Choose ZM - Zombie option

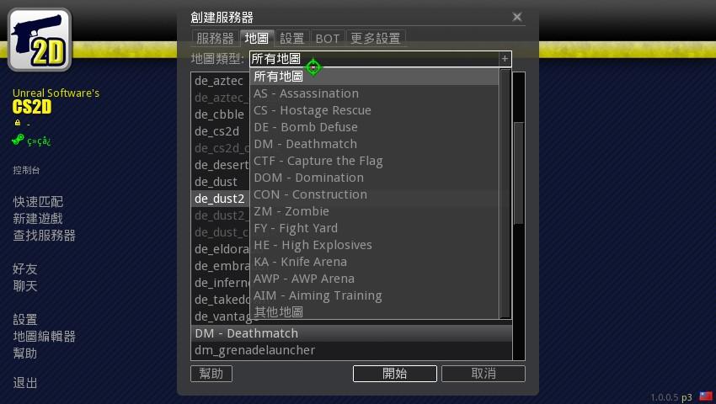pyautogui.click(x=375, y=212)
